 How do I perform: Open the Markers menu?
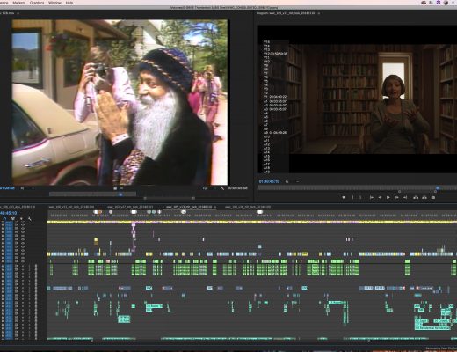tap(19, 3)
